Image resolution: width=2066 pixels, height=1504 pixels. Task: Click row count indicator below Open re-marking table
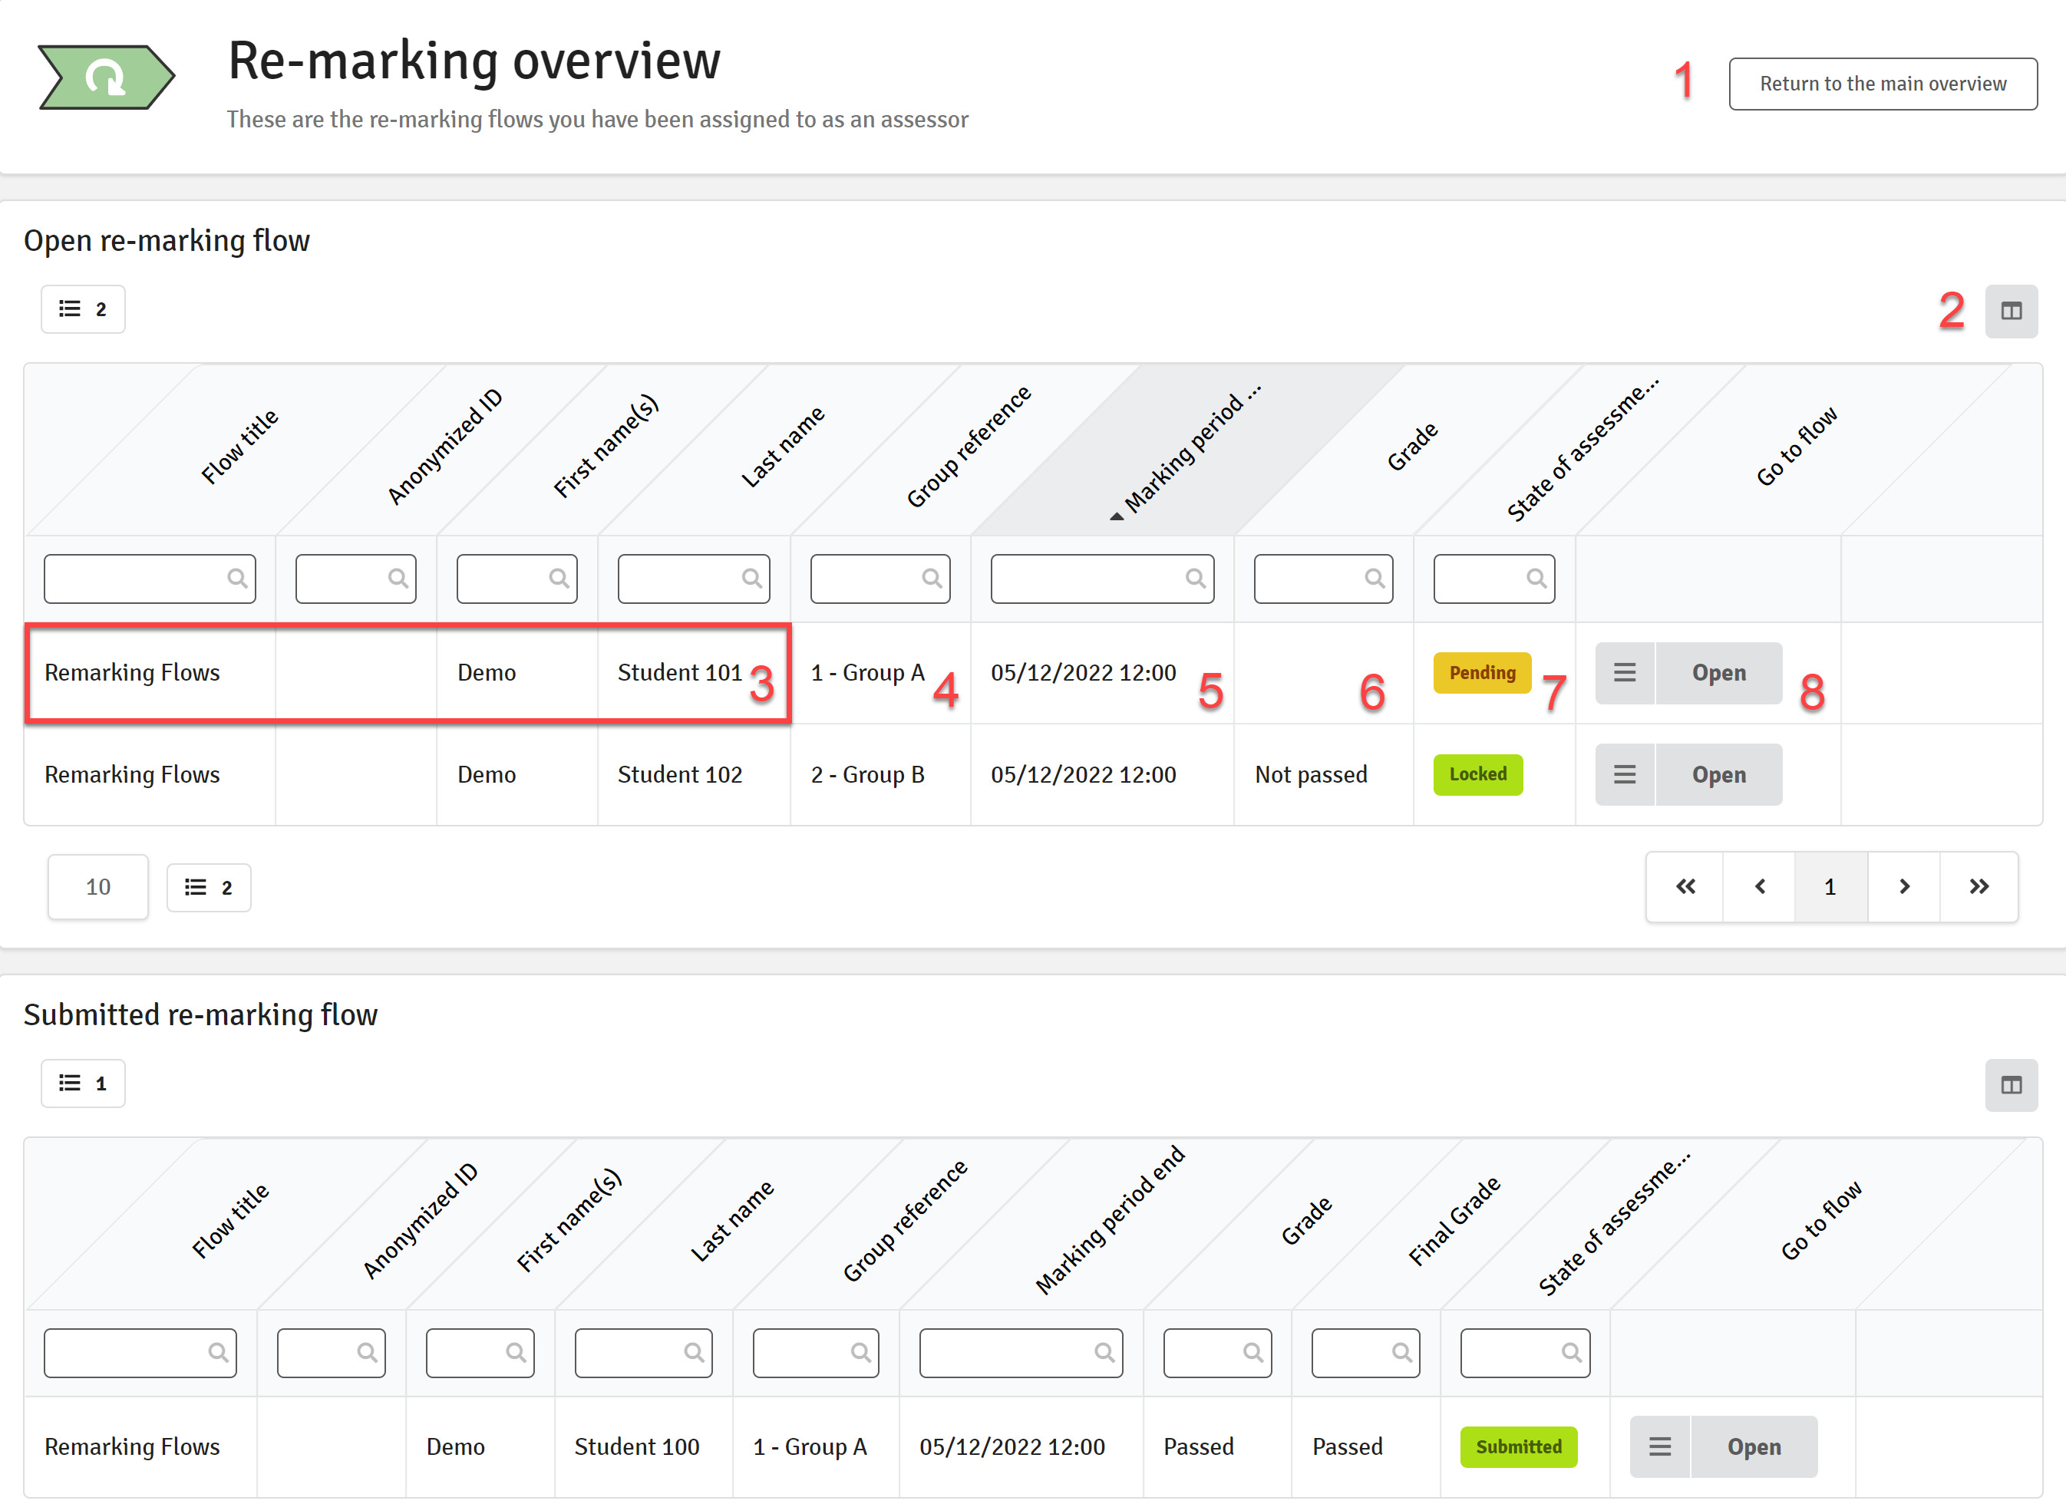pos(209,887)
